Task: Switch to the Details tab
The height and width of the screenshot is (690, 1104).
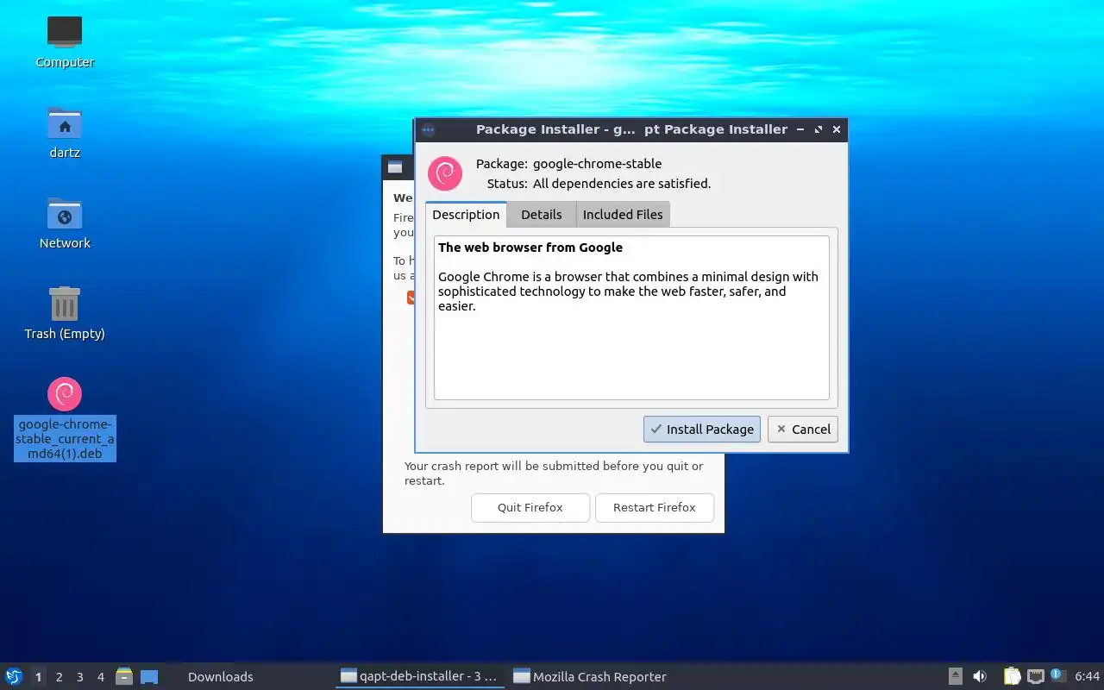Action: (542, 215)
